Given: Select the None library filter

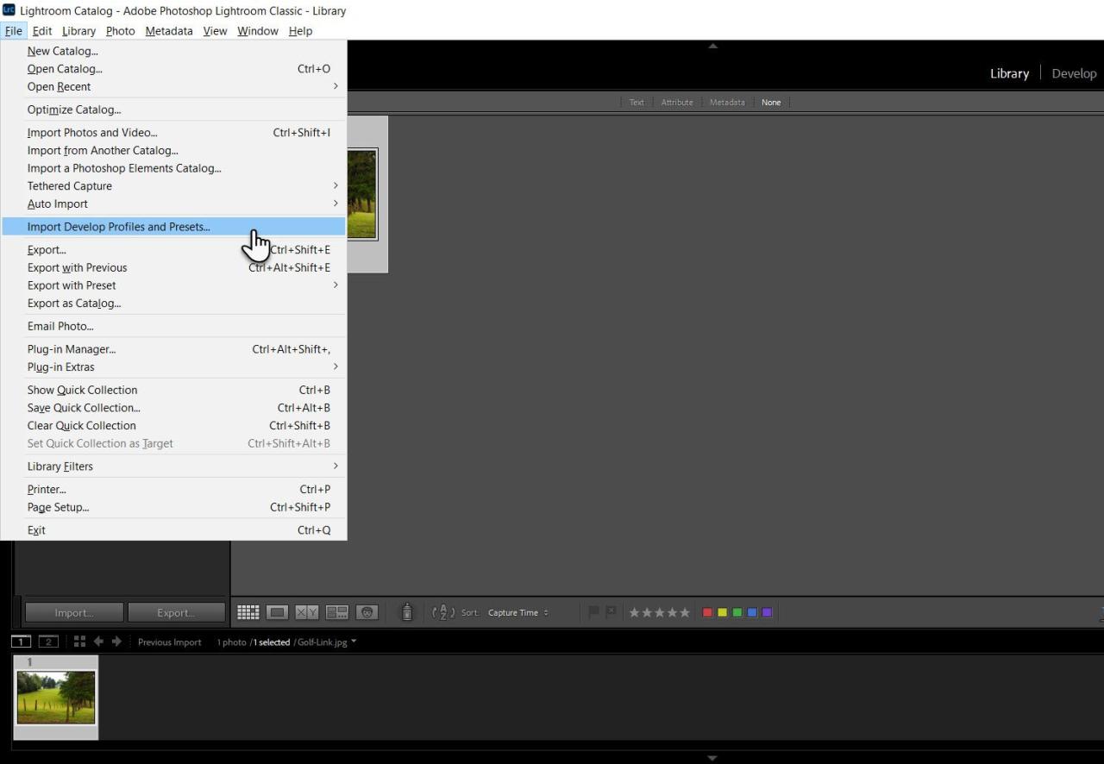Looking at the screenshot, I should click(x=771, y=102).
